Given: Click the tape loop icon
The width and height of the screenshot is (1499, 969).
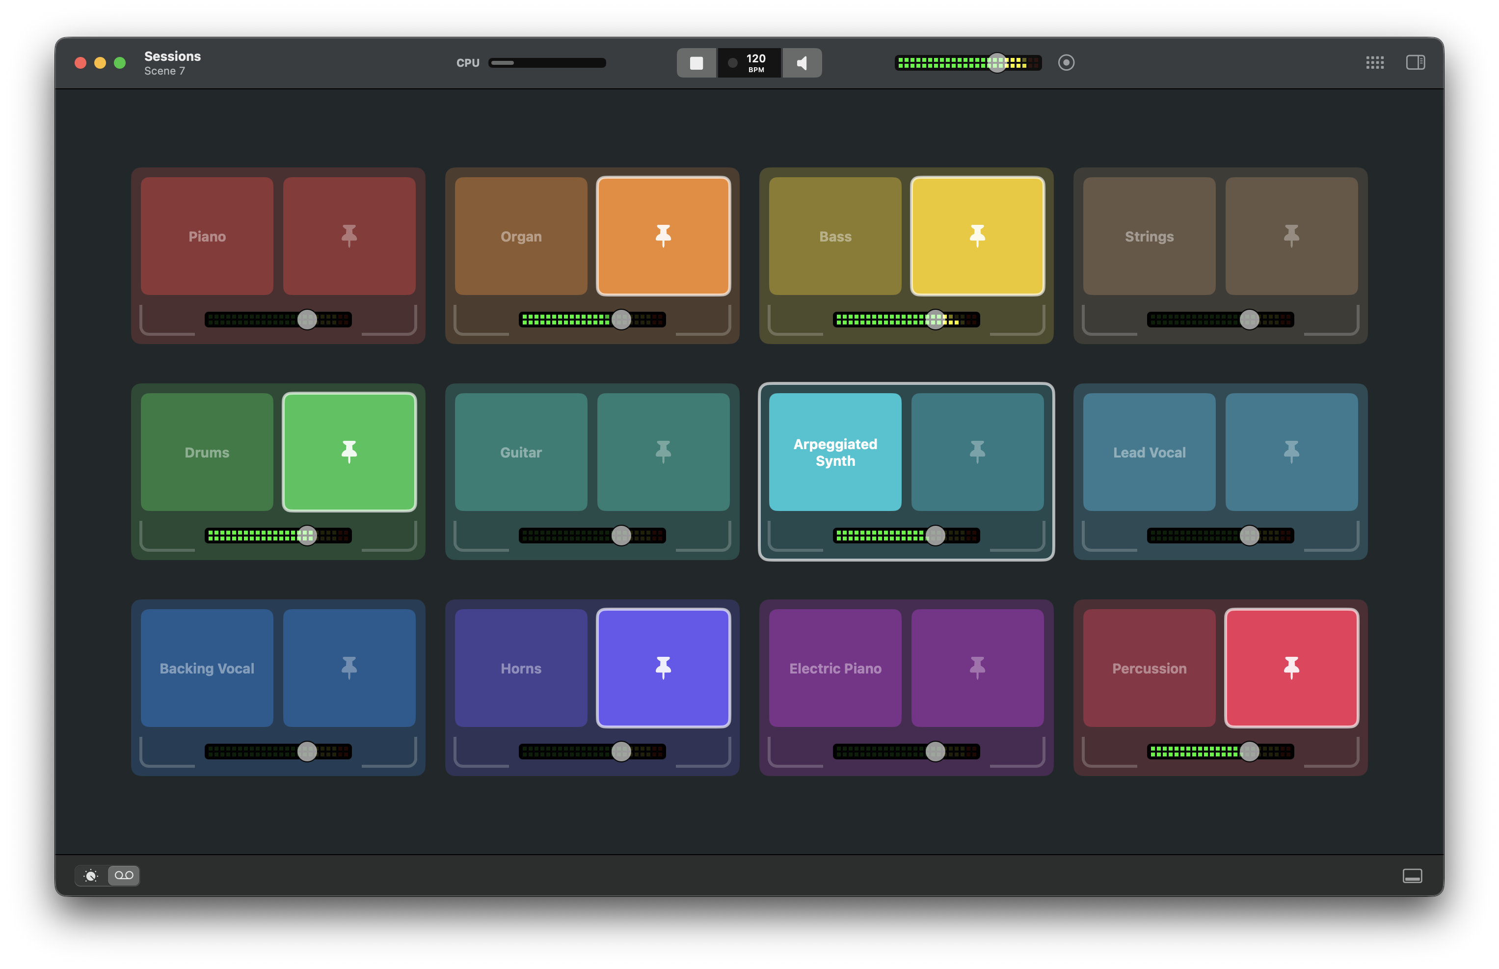Looking at the screenshot, I should point(124,876).
